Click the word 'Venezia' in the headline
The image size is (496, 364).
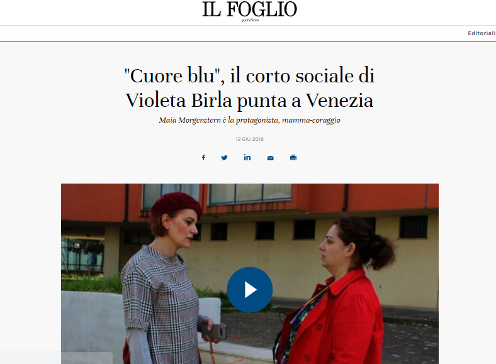tap(340, 101)
